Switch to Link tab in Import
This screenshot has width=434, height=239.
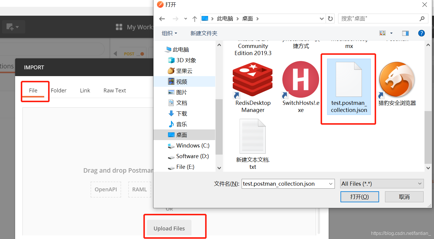coord(85,90)
